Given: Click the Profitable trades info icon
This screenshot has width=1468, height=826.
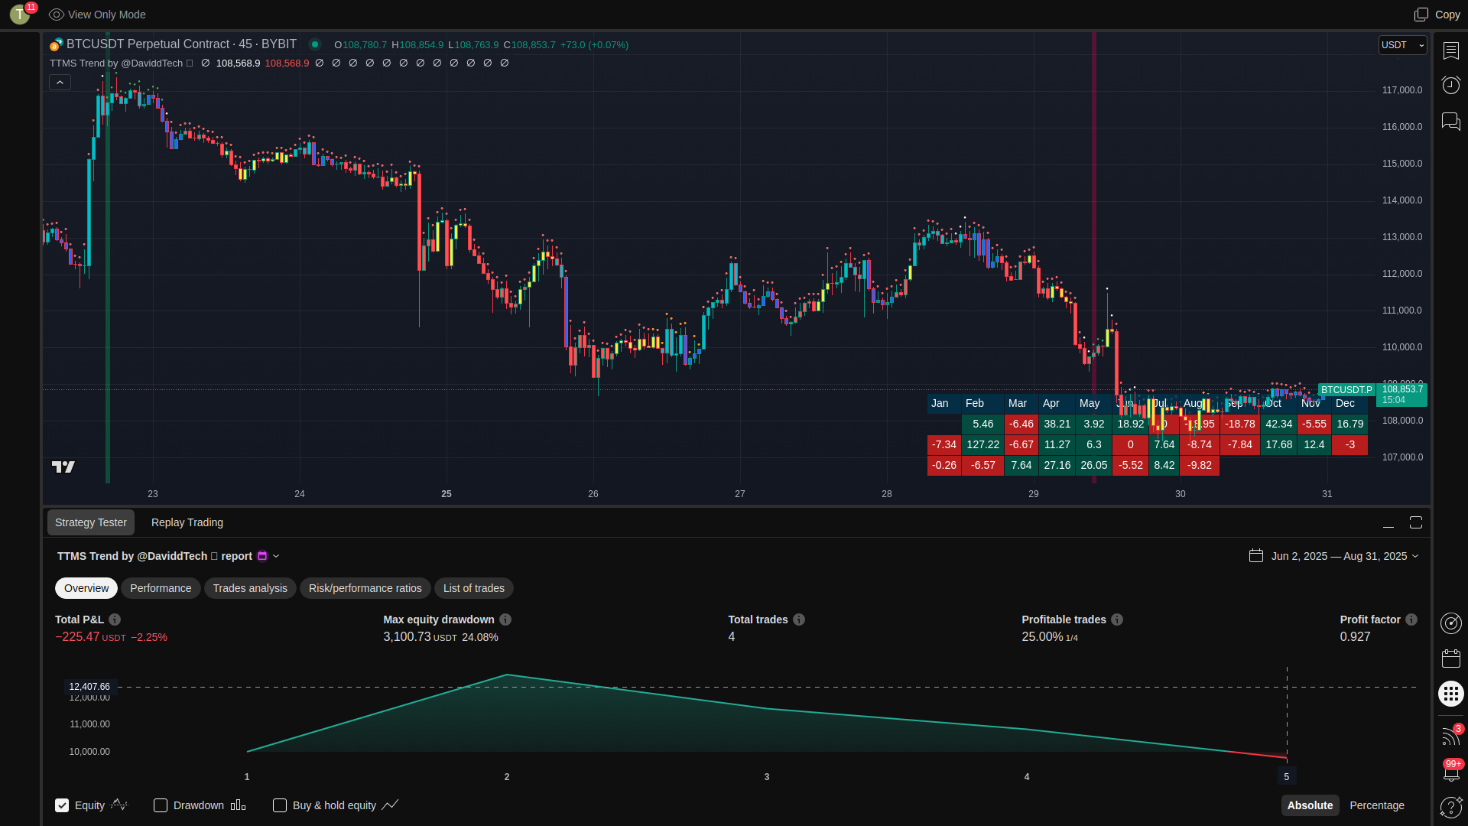Looking at the screenshot, I should click(1117, 619).
